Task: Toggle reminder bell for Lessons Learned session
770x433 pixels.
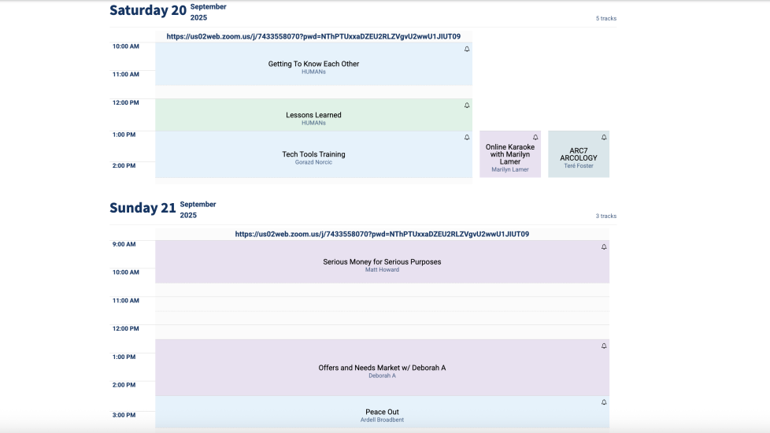Action: [467, 105]
